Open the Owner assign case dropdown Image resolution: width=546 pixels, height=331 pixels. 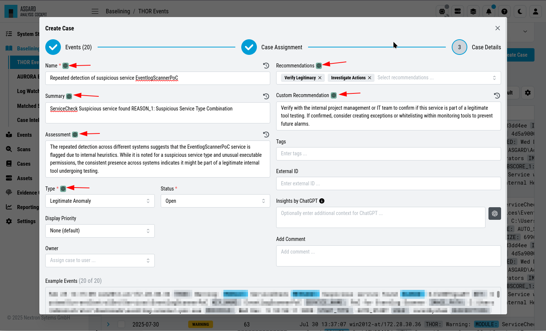[x=100, y=261]
